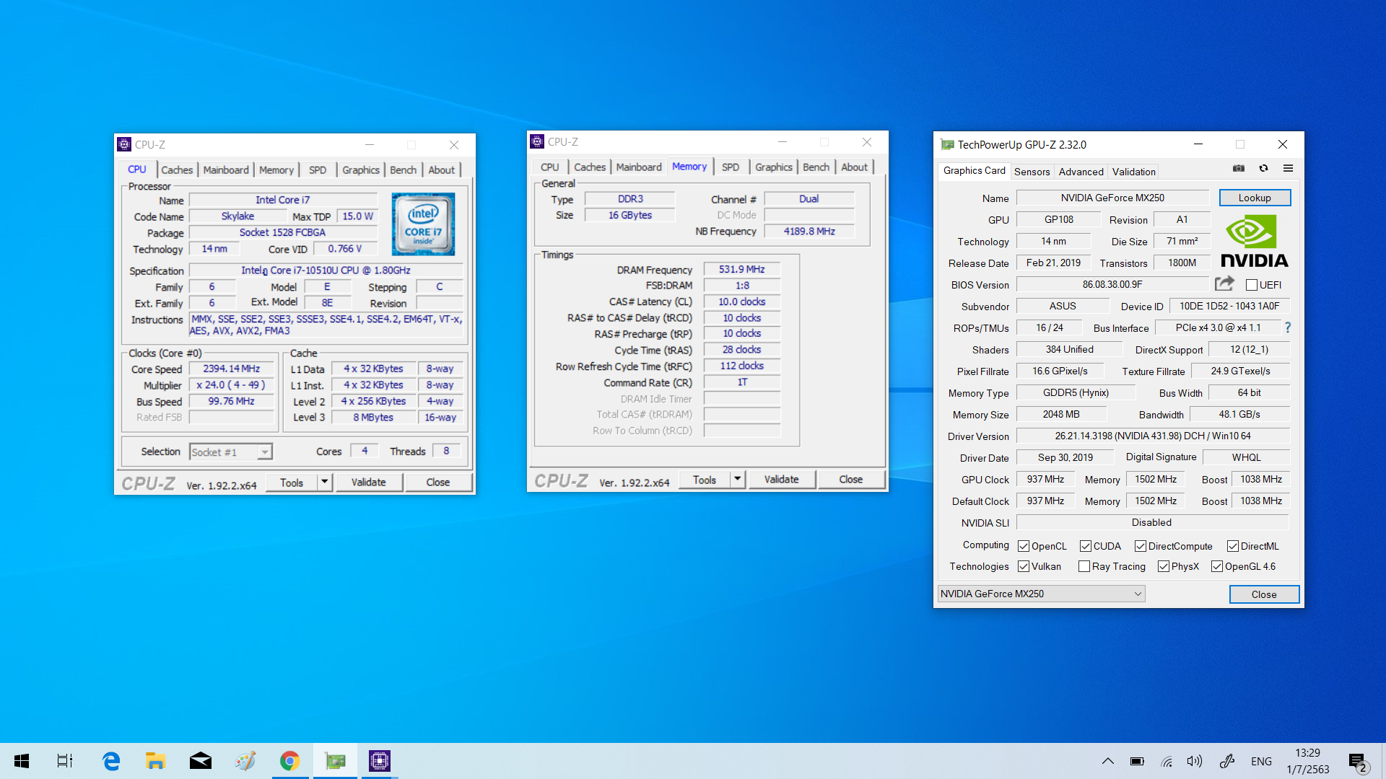Switch to CPU-Z taskbar icon

[379, 761]
